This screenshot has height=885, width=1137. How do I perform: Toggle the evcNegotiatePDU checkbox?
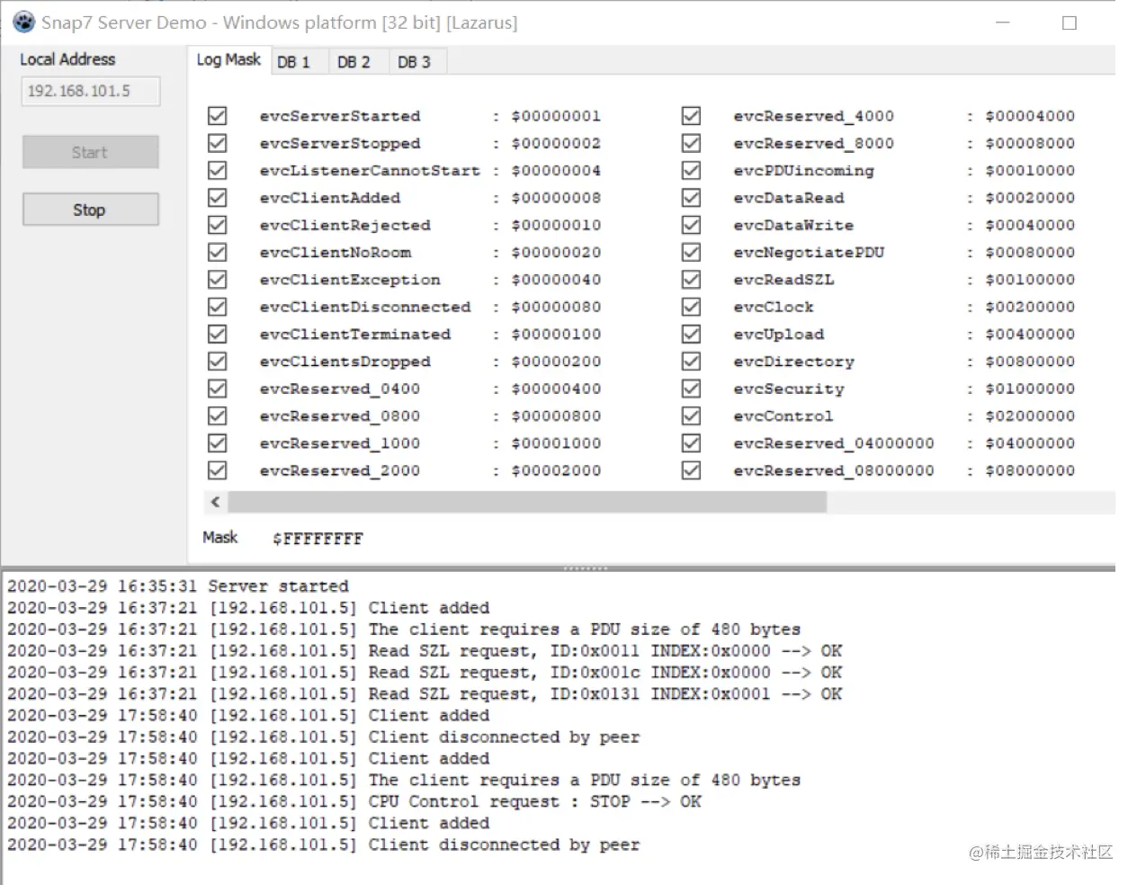pos(691,252)
